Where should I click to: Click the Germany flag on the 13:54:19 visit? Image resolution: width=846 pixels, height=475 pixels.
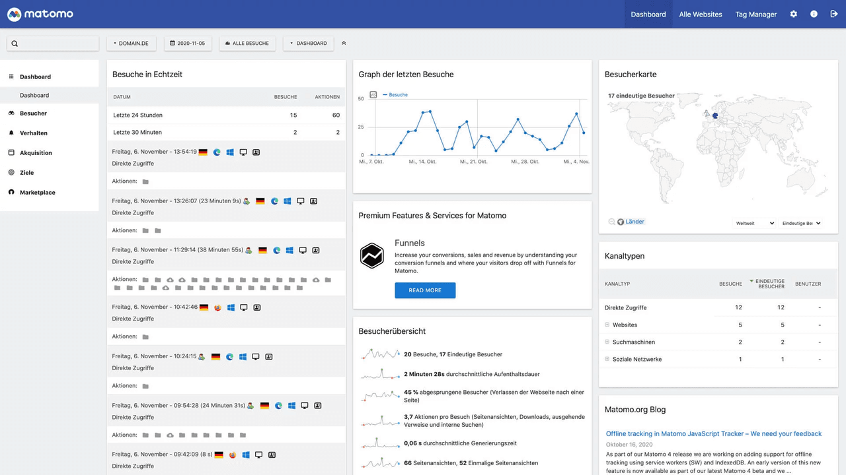tap(203, 152)
